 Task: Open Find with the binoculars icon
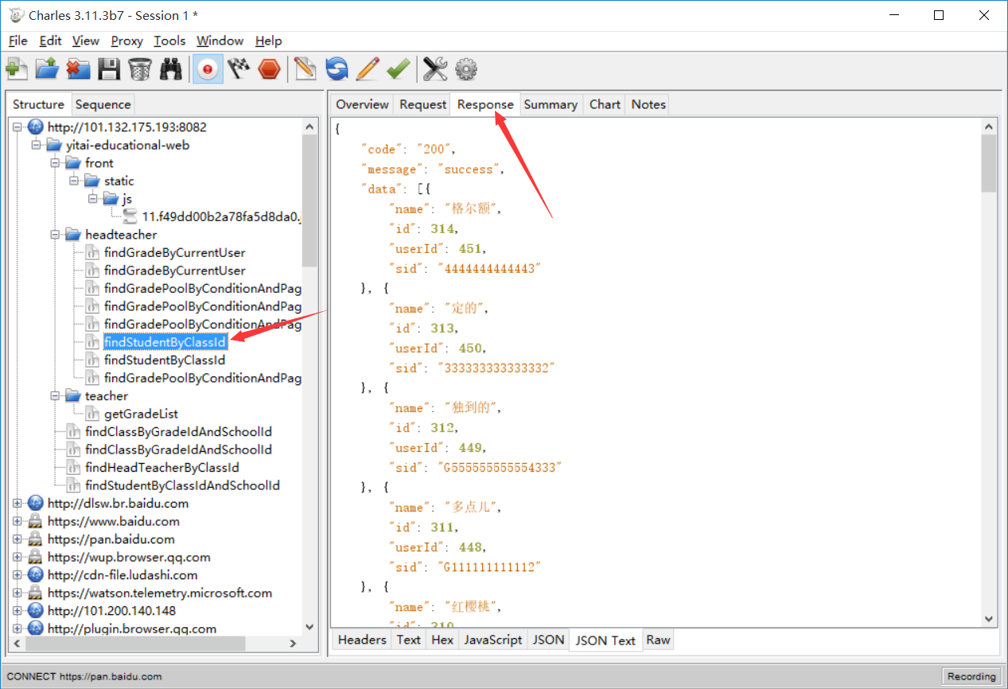click(x=170, y=68)
